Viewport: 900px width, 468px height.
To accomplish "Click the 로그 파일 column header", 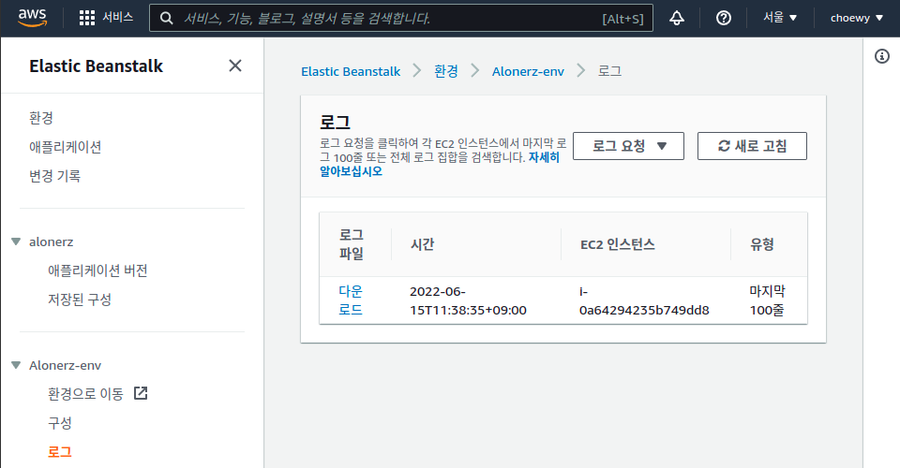I will coord(352,244).
